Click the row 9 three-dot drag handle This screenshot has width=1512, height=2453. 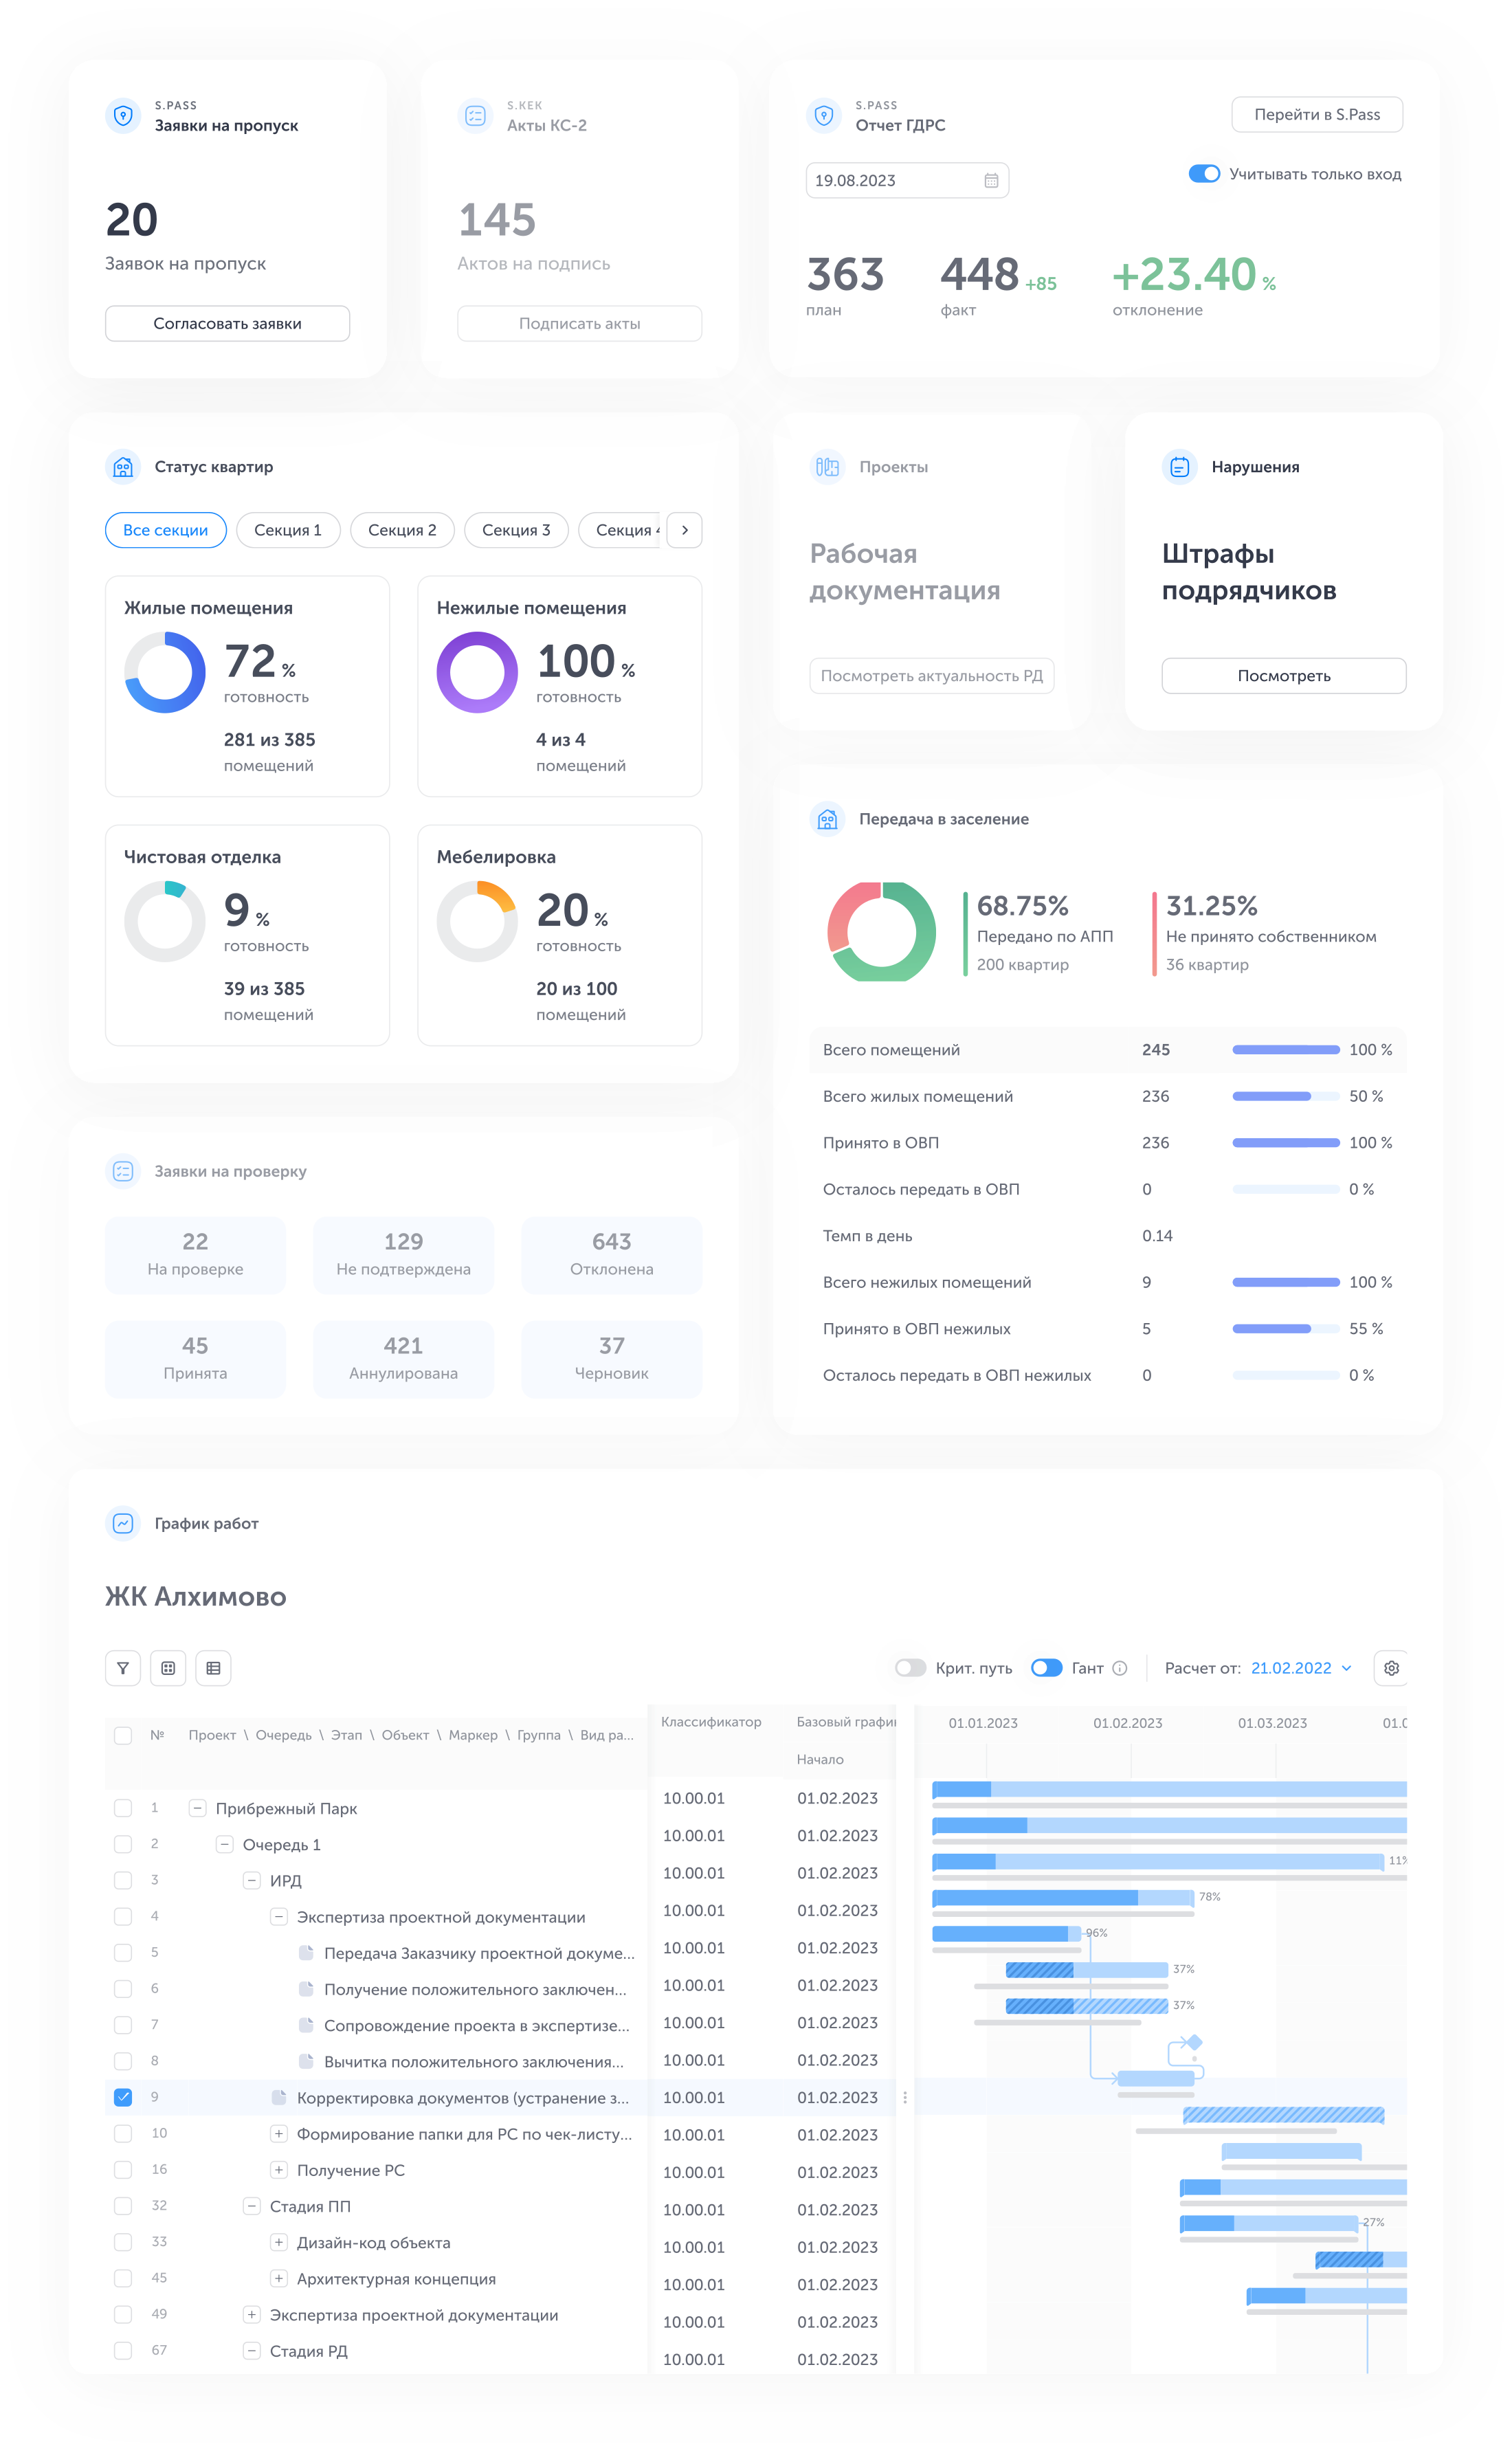(905, 2098)
